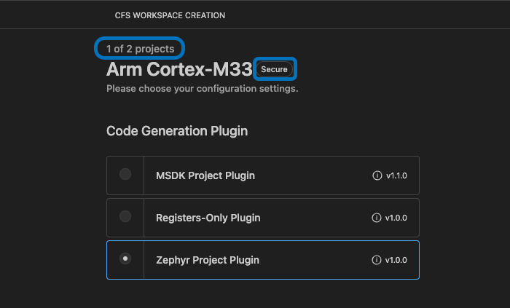
Task: Click the Secure badge next to the core name
Action: (275, 69)
